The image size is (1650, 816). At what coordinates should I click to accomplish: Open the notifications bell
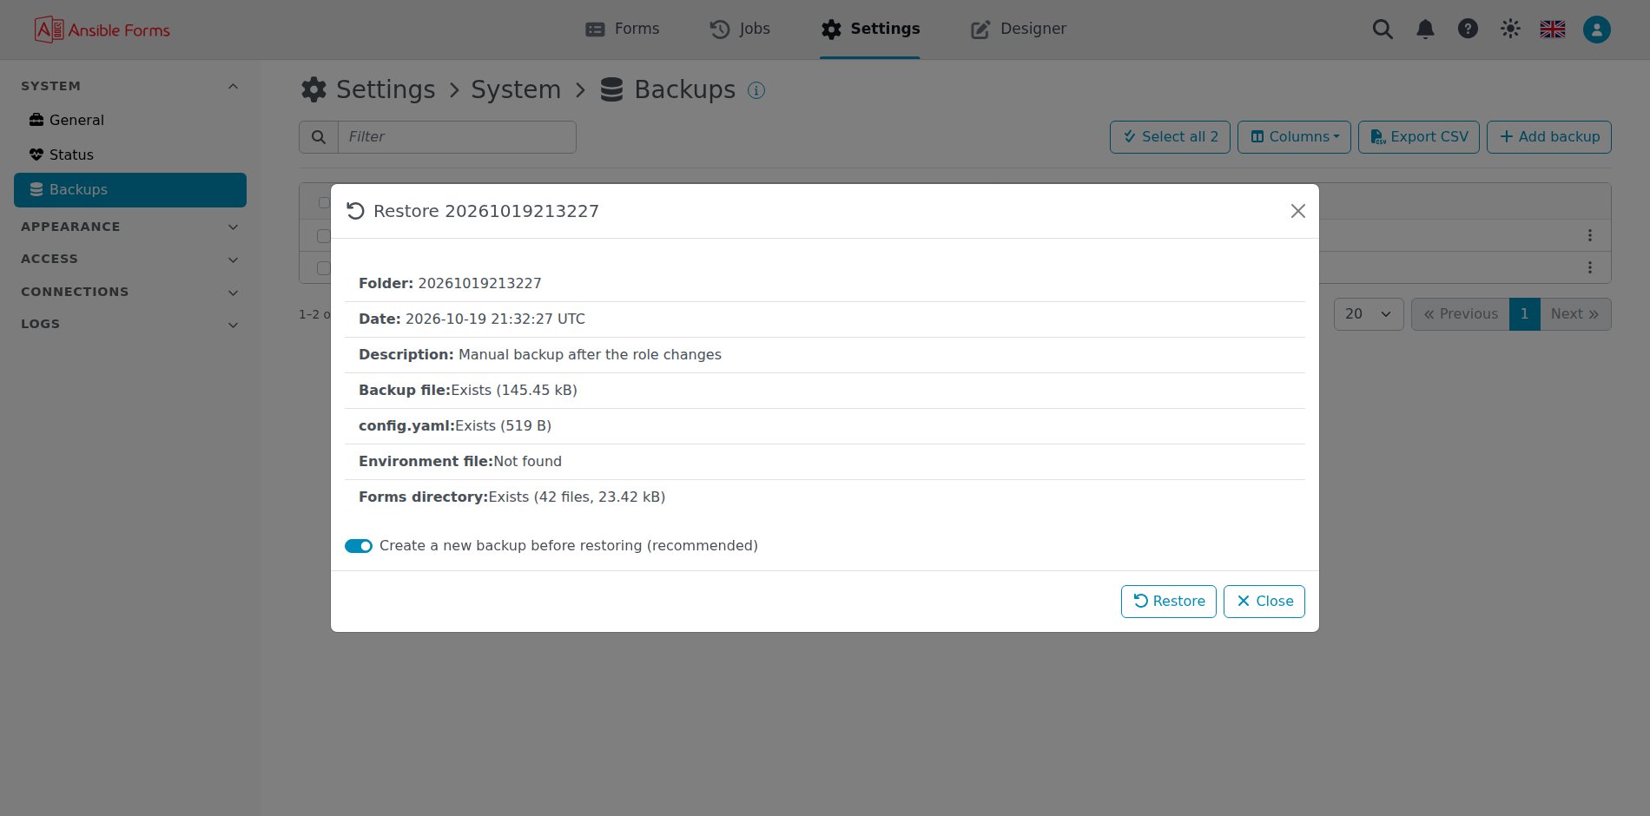click(1425, 30)
